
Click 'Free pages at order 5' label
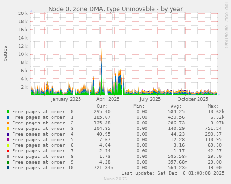click(x=43, y=140)
